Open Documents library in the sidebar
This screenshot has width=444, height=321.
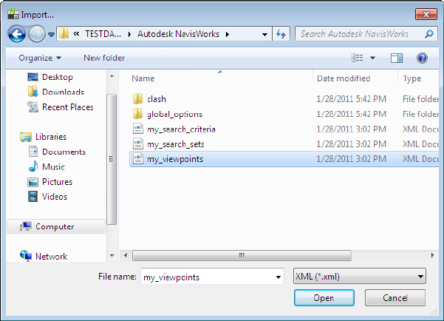[x=64, y=152]
